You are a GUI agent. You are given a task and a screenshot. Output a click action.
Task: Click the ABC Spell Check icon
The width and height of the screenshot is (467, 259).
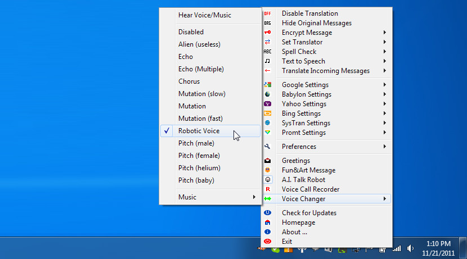[267, 52]
